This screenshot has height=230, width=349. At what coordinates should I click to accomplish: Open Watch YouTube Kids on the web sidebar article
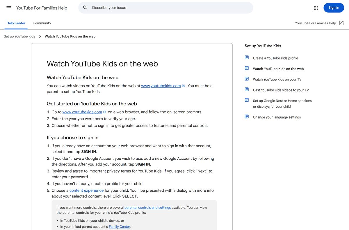pyautogui.click(x=278, y=69)
